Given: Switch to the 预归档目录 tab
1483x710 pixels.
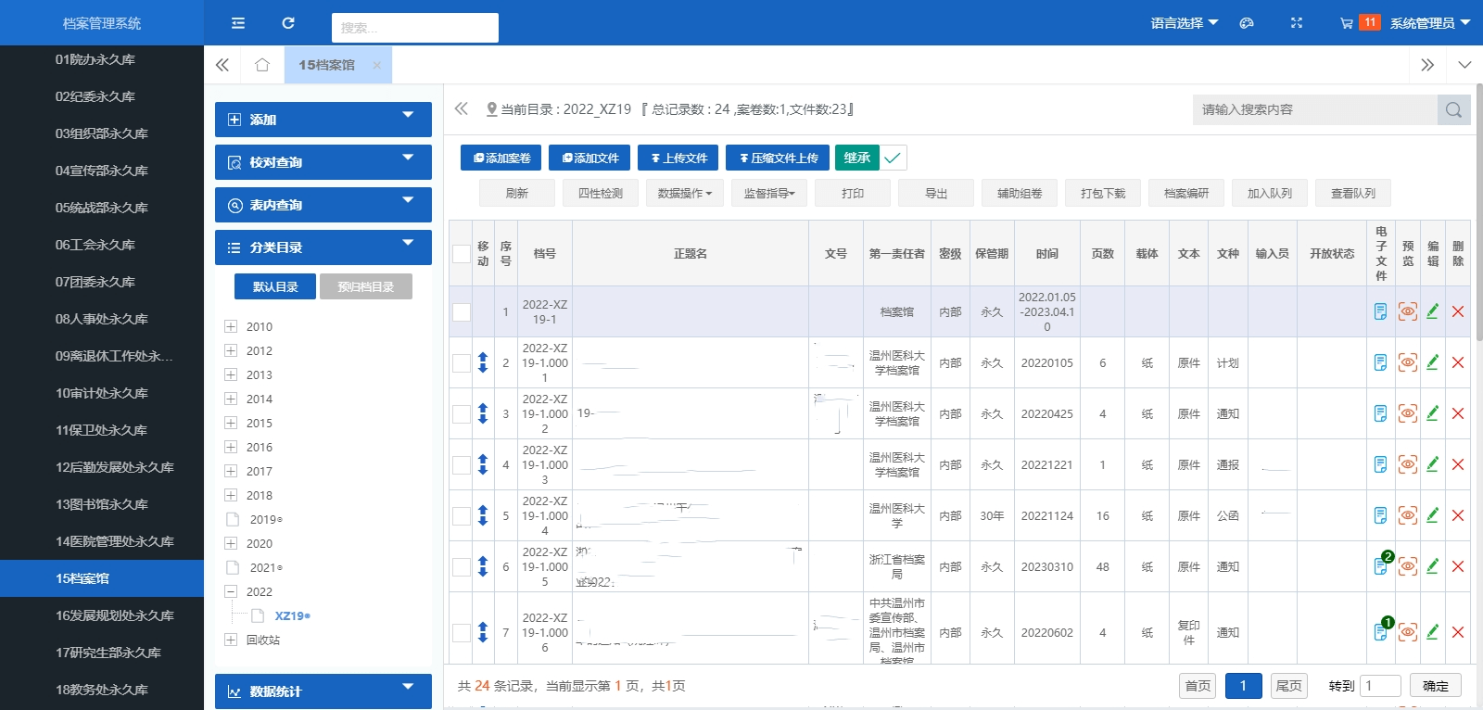Looking at the screenshot, I should [x=365, y=286].
